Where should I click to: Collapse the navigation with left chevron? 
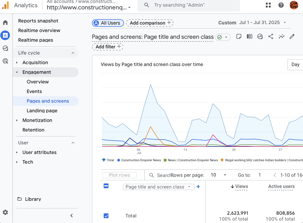click(x=72, y=216)
